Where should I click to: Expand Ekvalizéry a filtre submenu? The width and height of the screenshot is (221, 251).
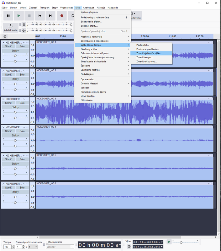(x=103, y=49)
